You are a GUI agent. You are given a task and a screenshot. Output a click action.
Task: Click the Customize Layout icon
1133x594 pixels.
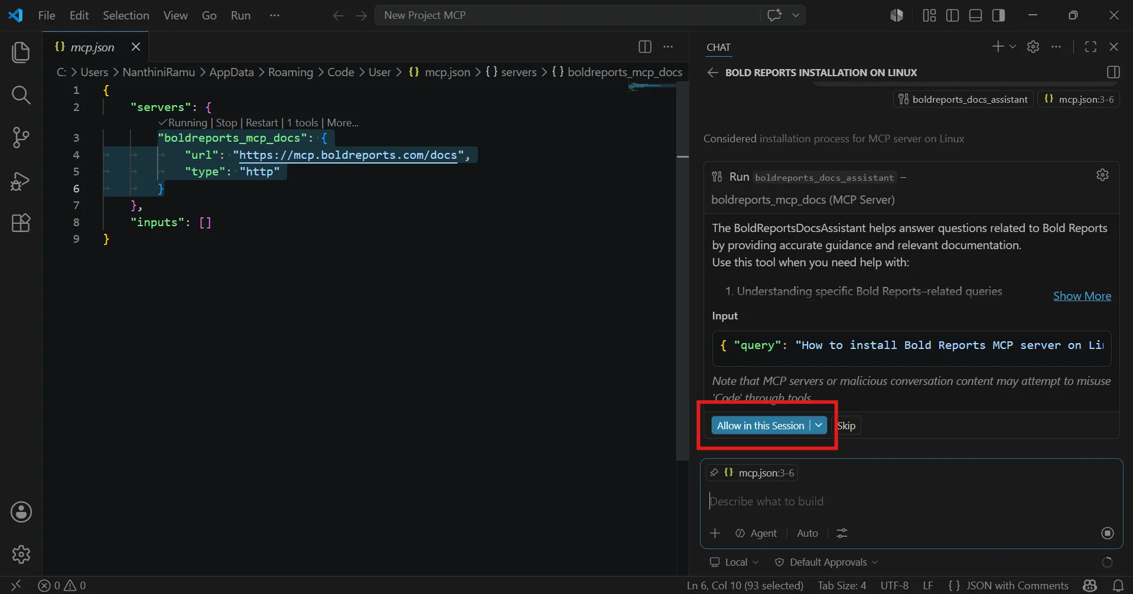pyautogui.click(x=929, y=15)
